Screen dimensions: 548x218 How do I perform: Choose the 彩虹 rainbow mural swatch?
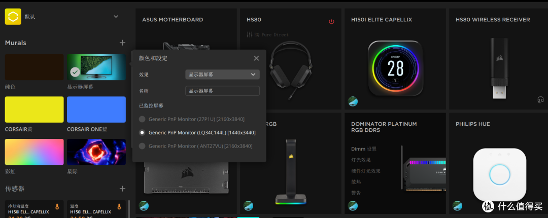(x=35, y=152)
